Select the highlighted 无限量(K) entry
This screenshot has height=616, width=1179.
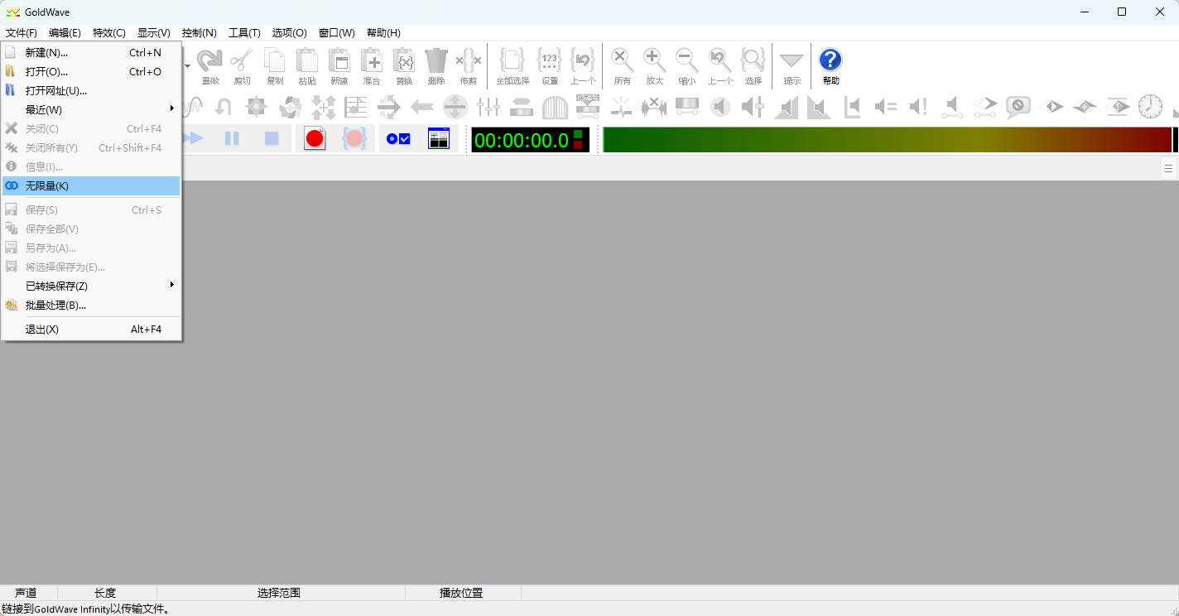coord(91,185)
